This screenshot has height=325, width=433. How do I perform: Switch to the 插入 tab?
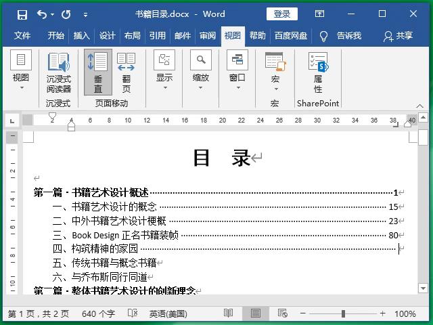81,36
